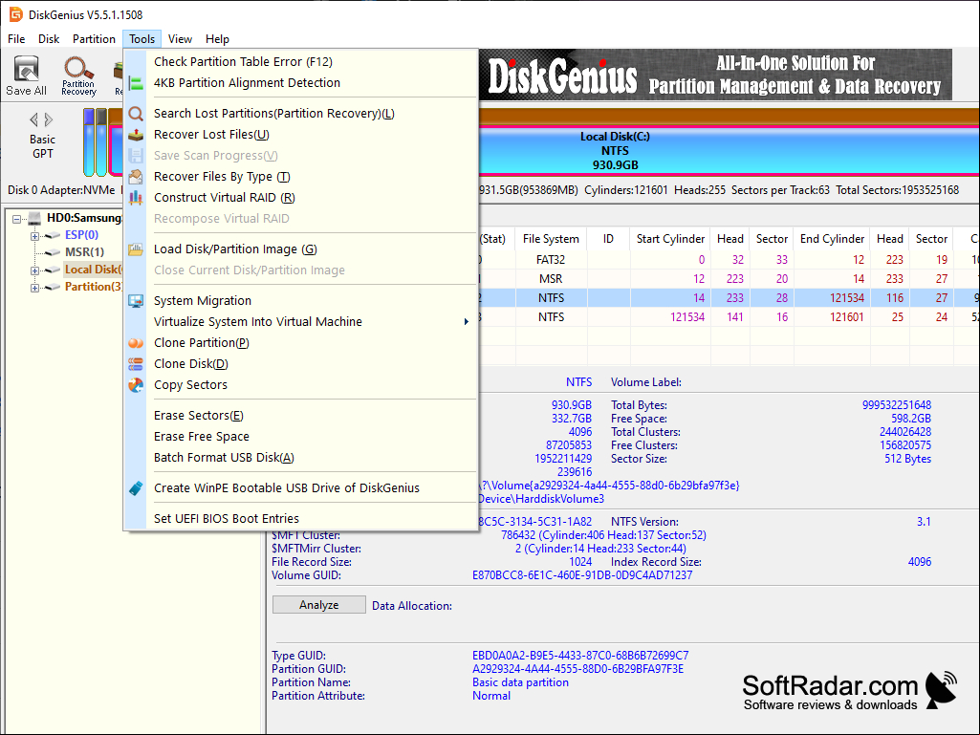Click NTFS Version value 3.1
Image resolution: width=980 pixels, height=735 pixels.
click(x=924, y=522)
